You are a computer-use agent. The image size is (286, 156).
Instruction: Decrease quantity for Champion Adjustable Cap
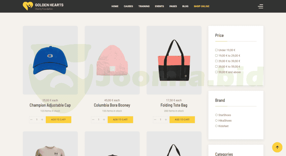[x=31, y=120]
